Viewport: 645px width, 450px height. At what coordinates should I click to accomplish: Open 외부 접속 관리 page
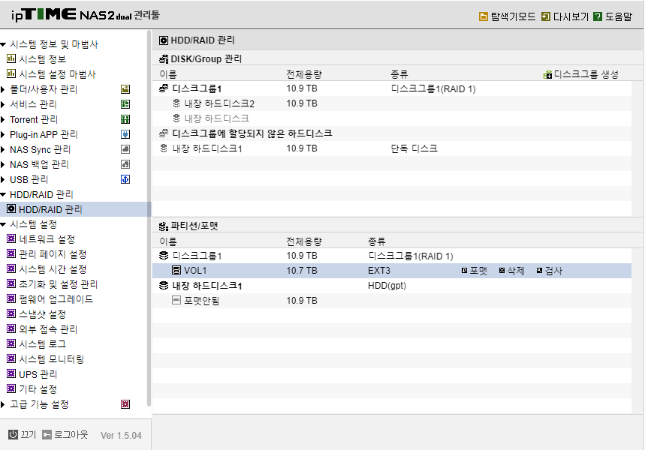tap(48, 329)
